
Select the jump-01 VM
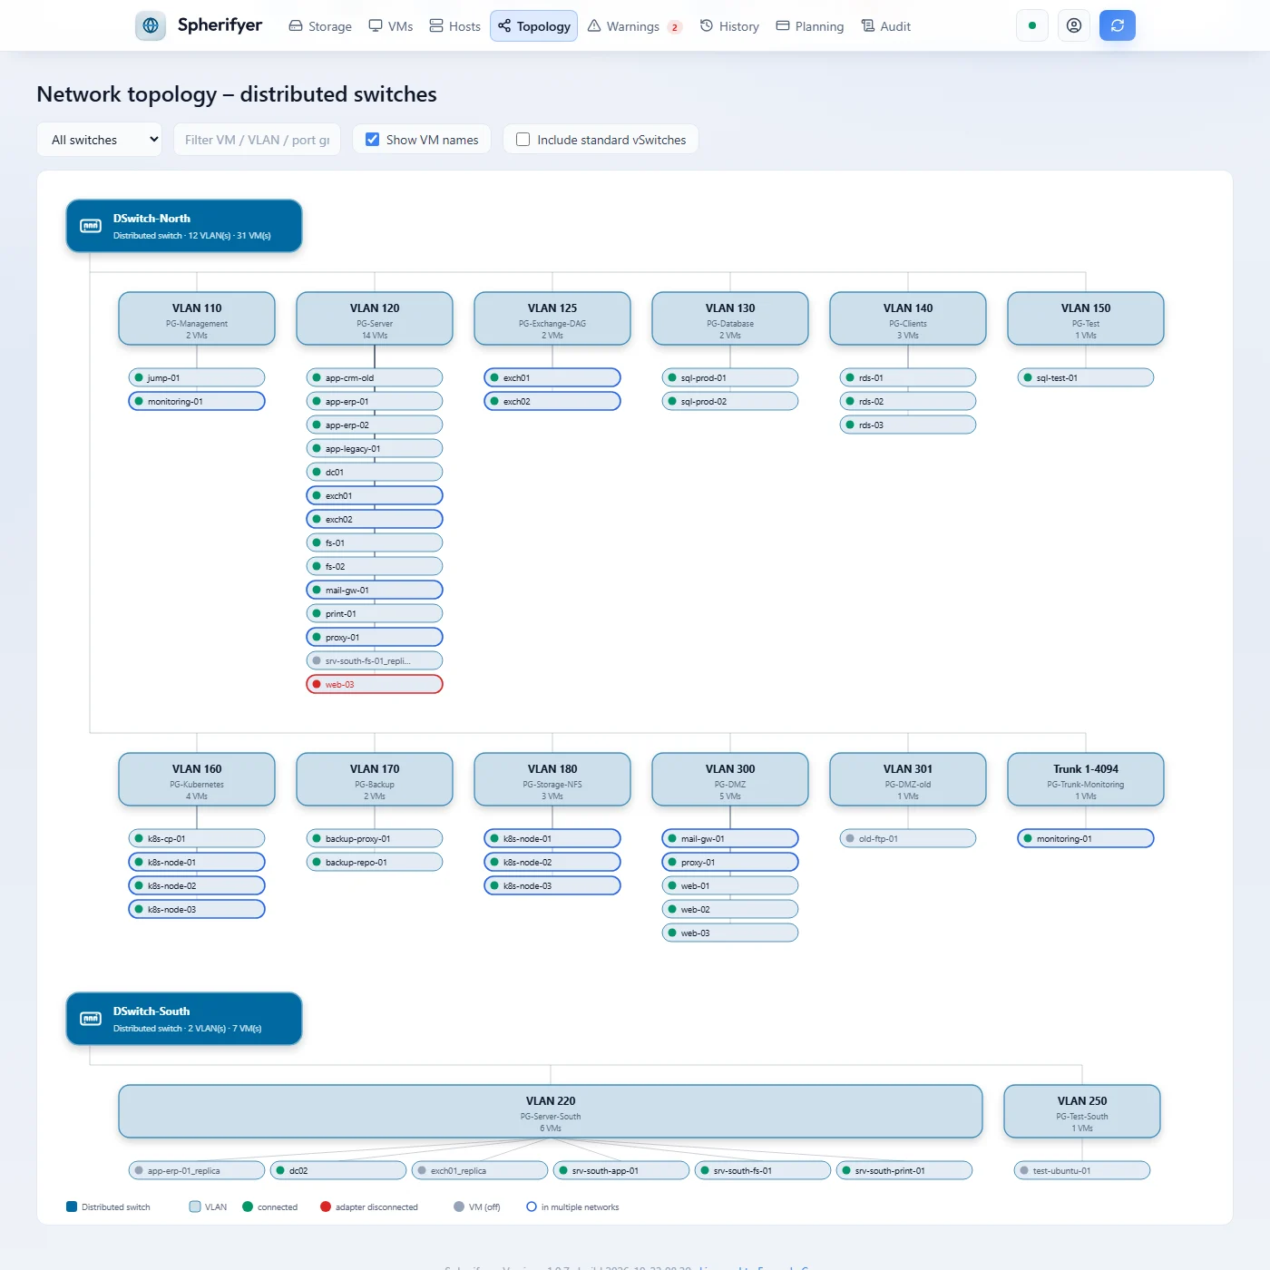[197, 377]
